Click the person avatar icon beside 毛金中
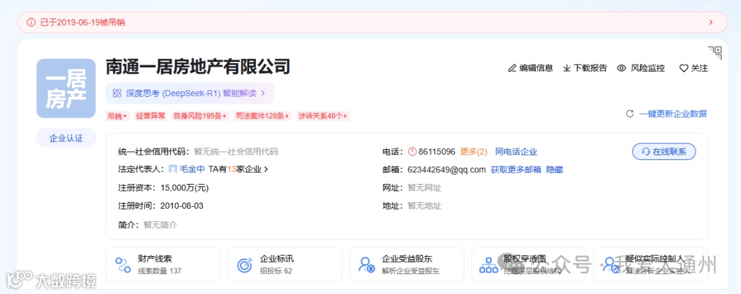The image size is (741, 294). click(x=173, y=169)
